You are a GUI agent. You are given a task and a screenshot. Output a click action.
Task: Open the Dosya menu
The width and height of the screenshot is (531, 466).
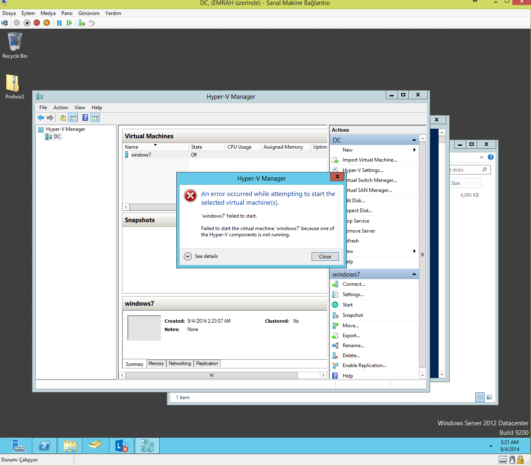(x=9, y=13)
